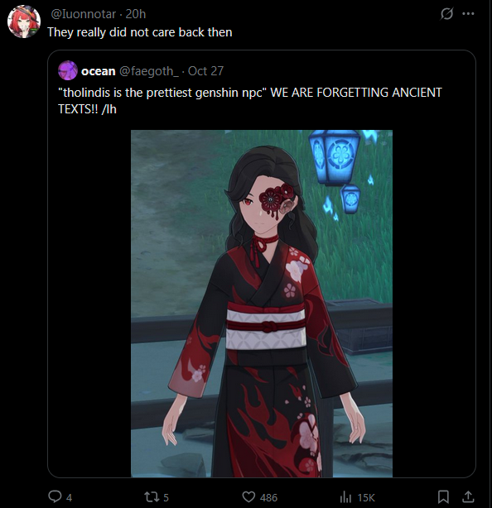
Task: Visit the @faegoth_ handle
Action: click(149, 71)
